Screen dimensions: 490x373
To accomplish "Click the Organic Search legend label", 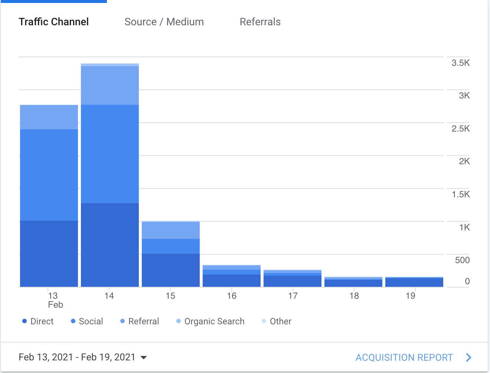I will (214, 321).
